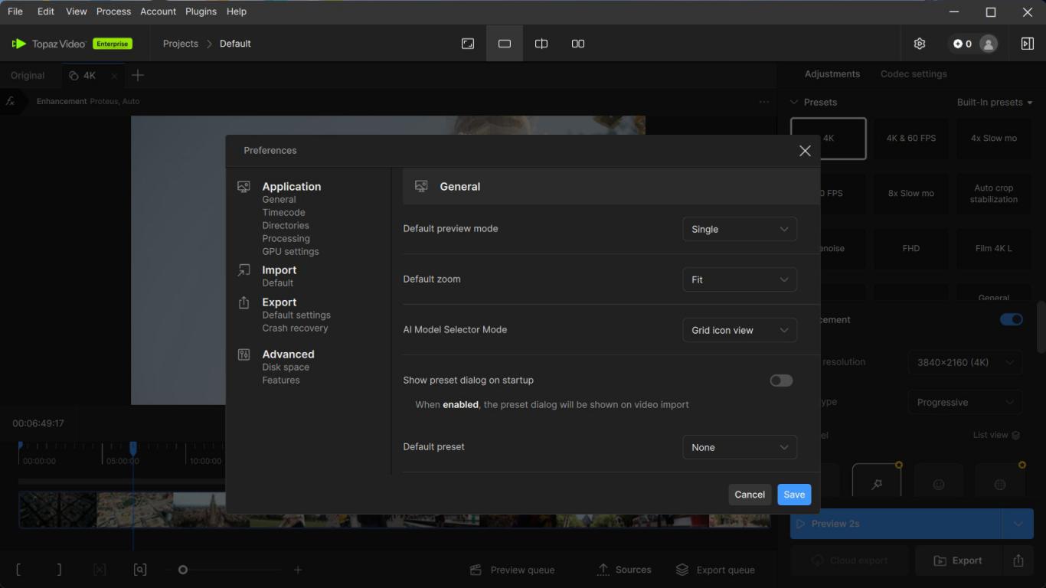Open the Default preset dropdown

pyautogui.click(x=740, y=447)
